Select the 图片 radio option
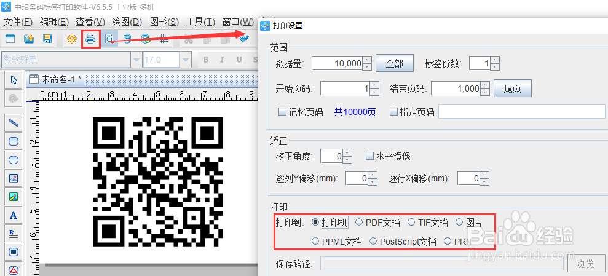The height and width of the screenshot is (276, 608). tap(459, 222)
